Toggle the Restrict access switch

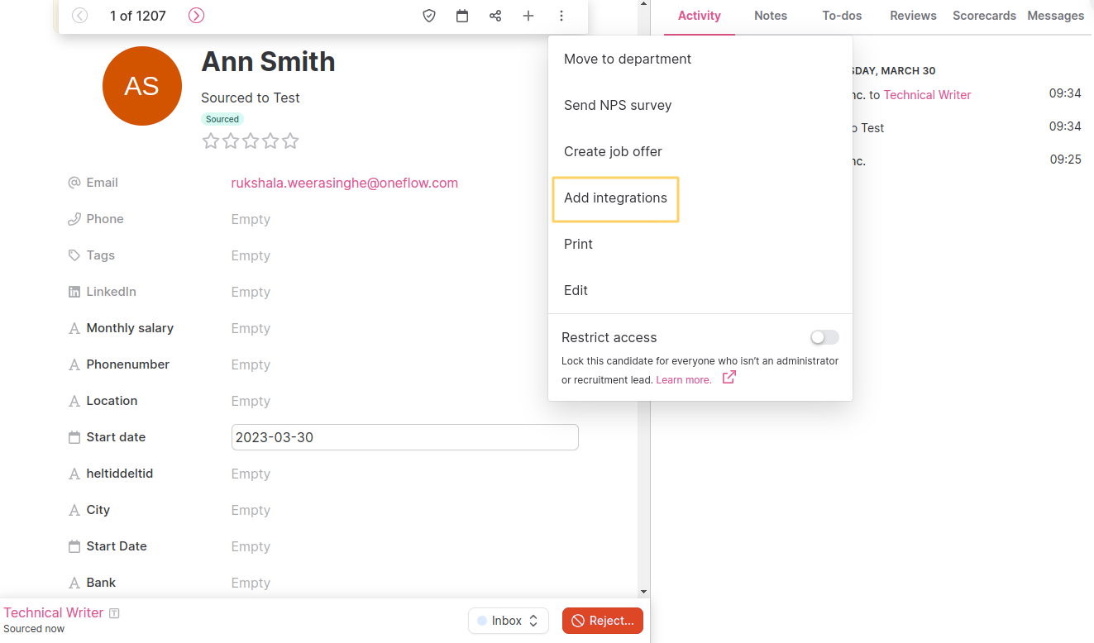pyautogui.click(x=824, y=337)
